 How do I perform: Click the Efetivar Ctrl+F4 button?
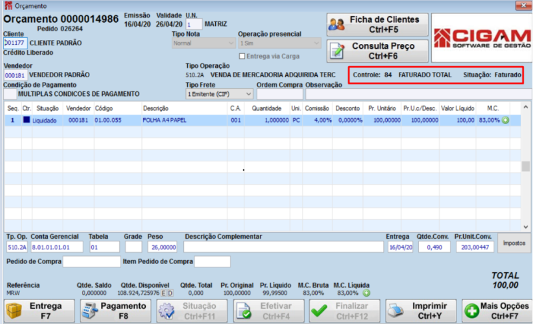coord(268,311)
